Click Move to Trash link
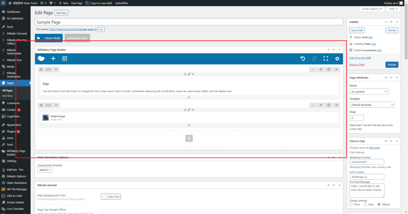Viewport: 408px width, 214px height. [x=357, y=65]
